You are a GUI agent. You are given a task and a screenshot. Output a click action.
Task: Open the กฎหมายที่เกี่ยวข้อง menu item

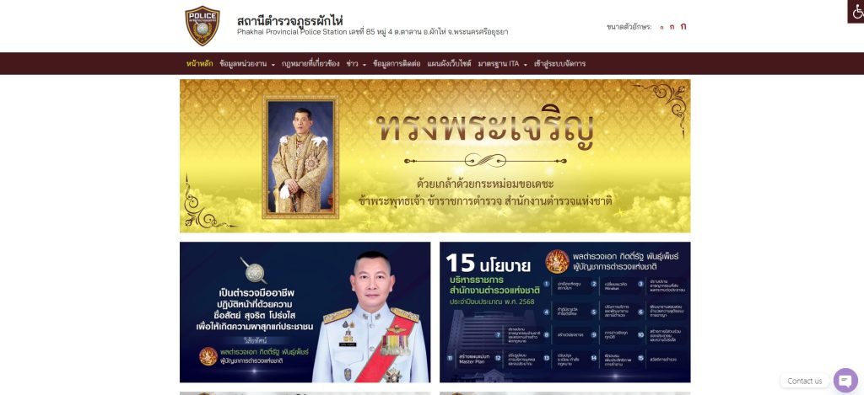tap(310, 64)
